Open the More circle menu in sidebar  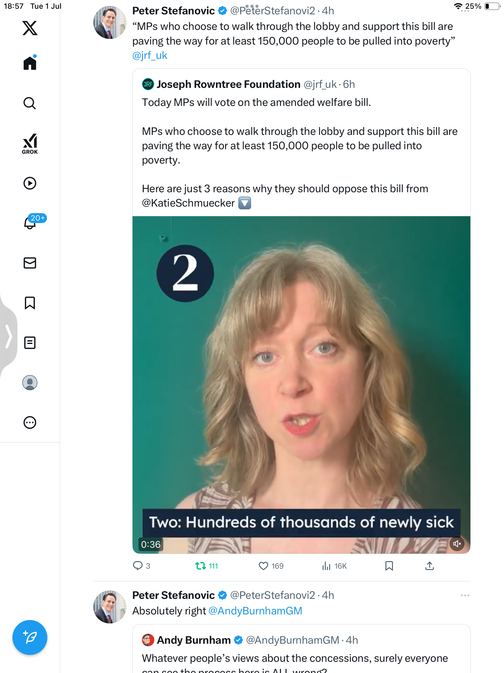30,422
